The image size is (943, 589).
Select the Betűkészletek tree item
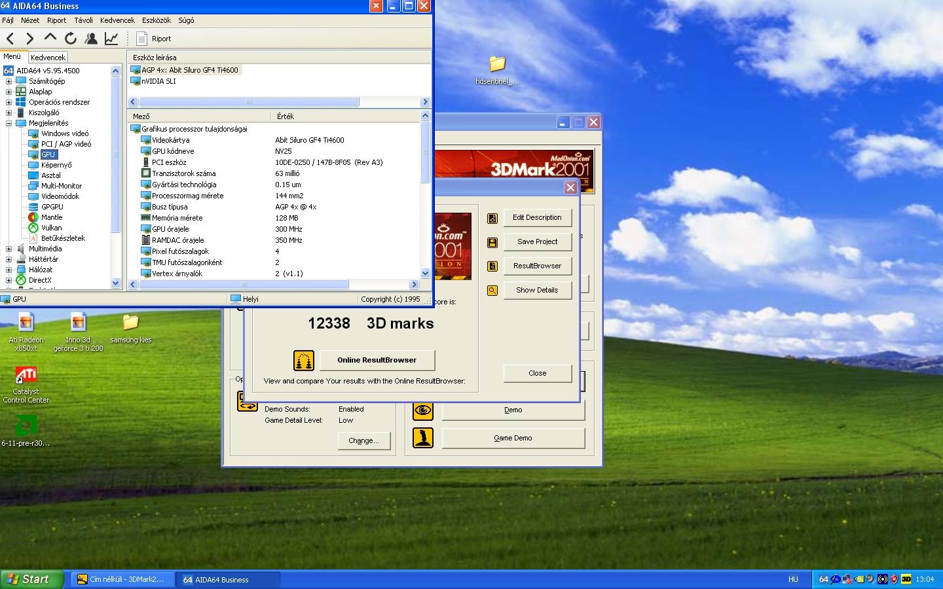63,238
